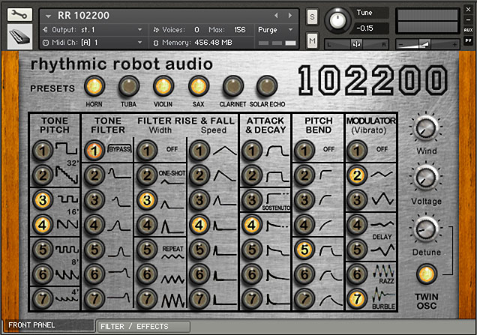
Task: Select Pitch Bend button 5
Action: click(304, 250)
